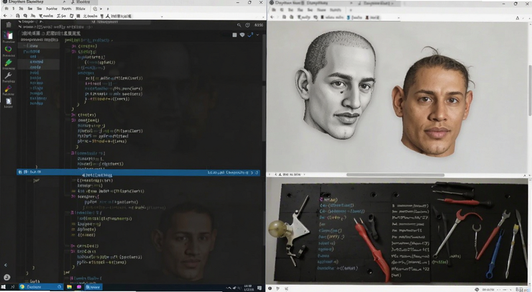Click the triangle warning icon in the right window's toolbar

[x=517, y=18]
